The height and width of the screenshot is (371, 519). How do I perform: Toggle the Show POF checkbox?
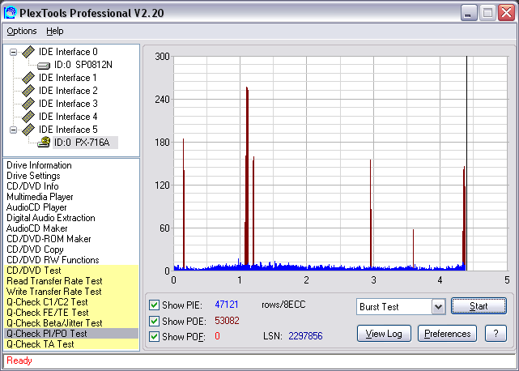click(x=154, y=336)
